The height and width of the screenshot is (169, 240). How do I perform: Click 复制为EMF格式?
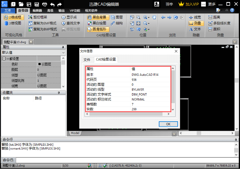coord(43,23)
